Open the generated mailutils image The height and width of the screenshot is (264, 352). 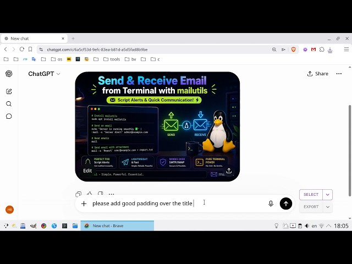coord(157,127)
